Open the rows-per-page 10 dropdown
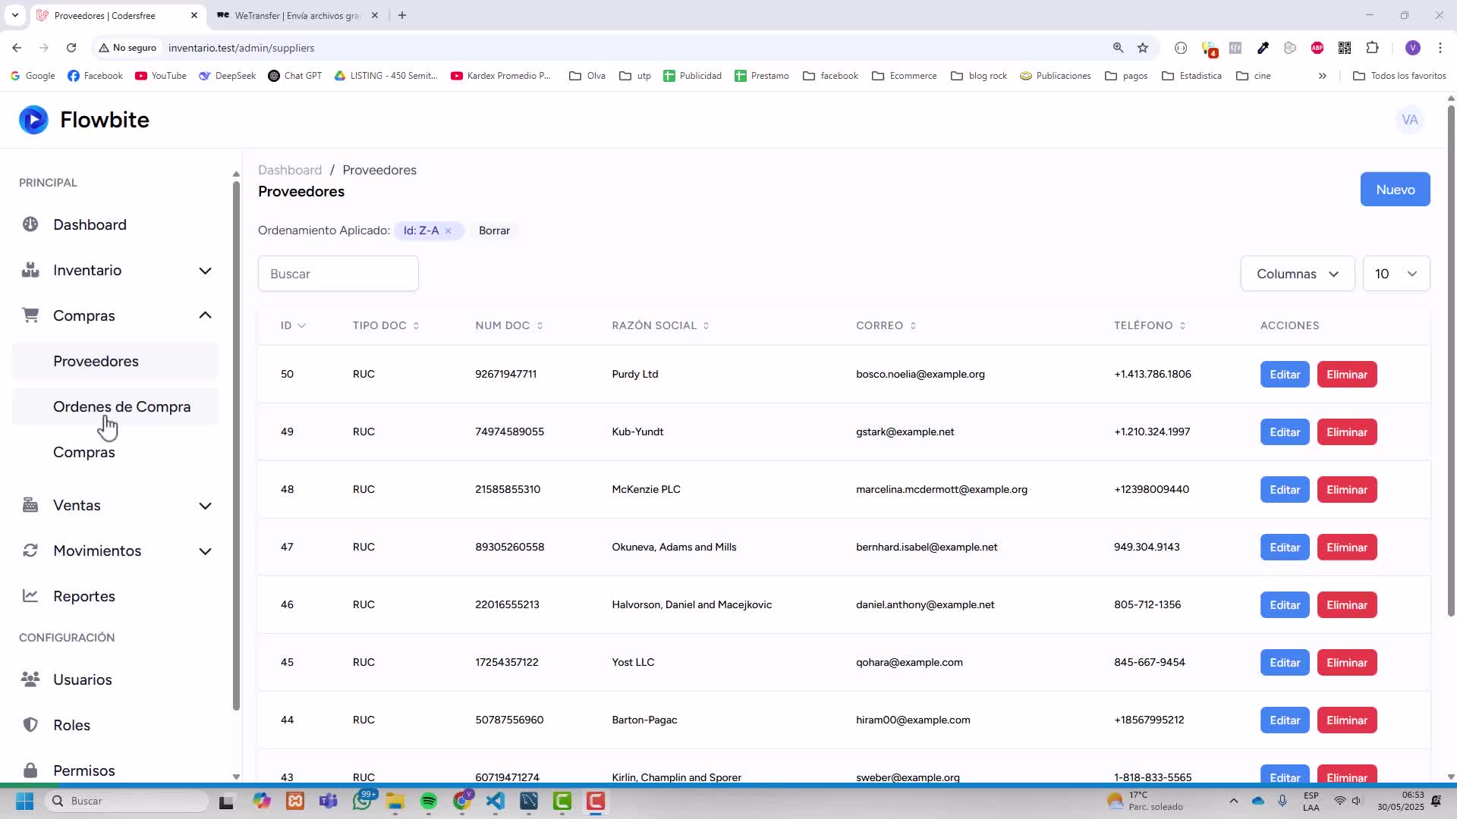1457x819 pixels. point(1396,274)
